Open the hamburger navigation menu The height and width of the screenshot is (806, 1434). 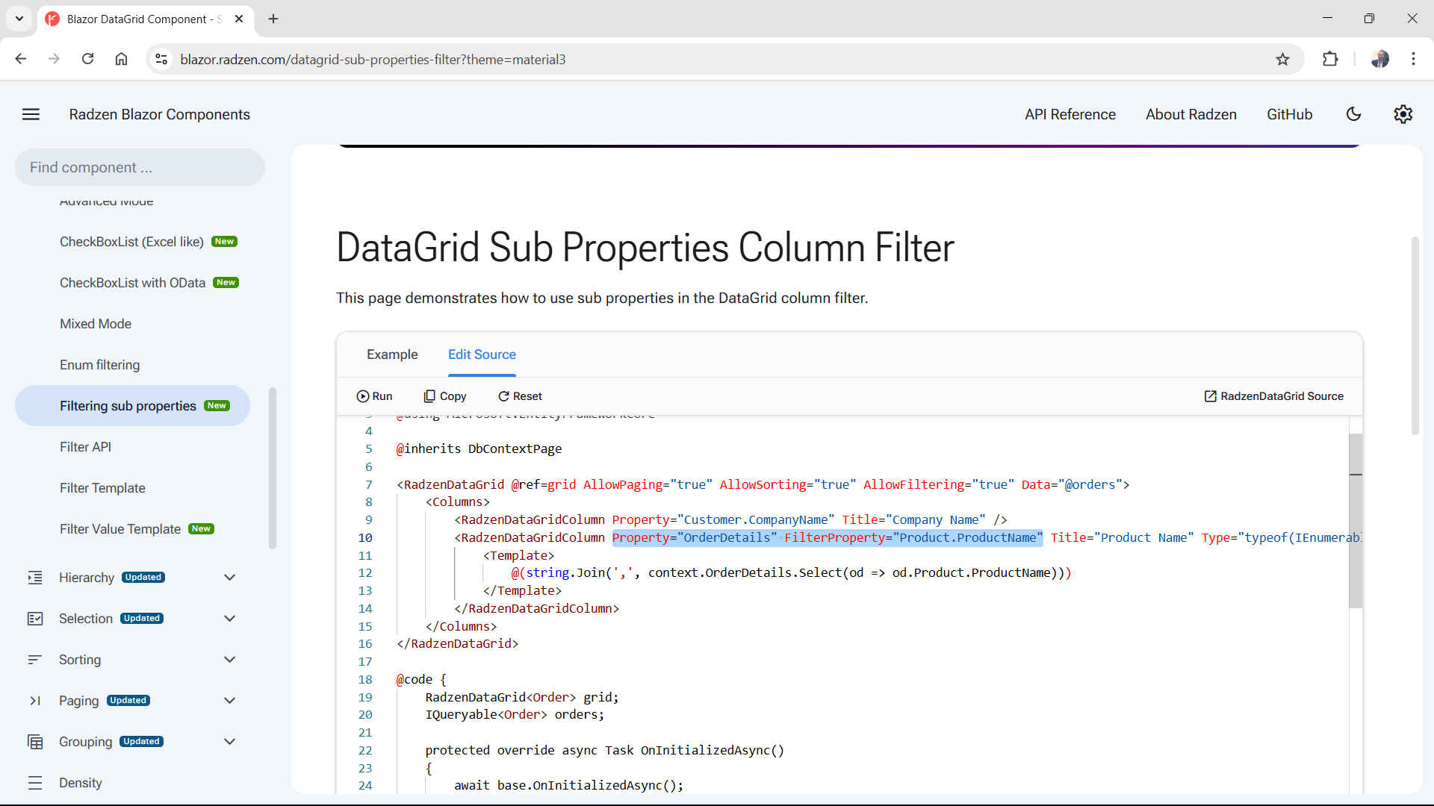click(x=31, y=114)
